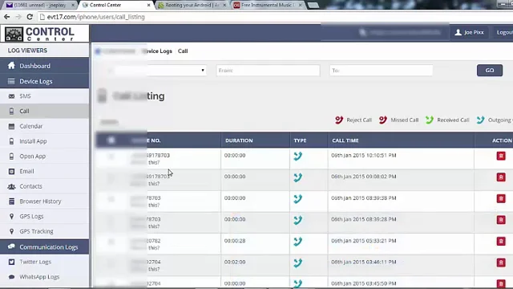Open WhatsApp Logs icon
Image resolution: width=513 pixels, height=289 pixels.
tap(11, 277)
